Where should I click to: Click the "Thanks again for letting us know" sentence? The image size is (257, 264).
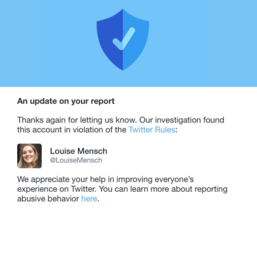(x=77, y=120)
